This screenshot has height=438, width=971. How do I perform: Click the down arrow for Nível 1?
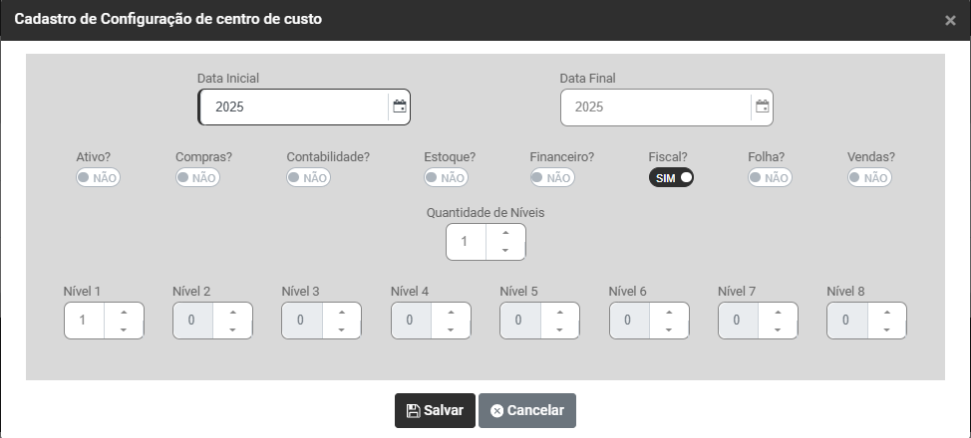click(x=124, y=328)
